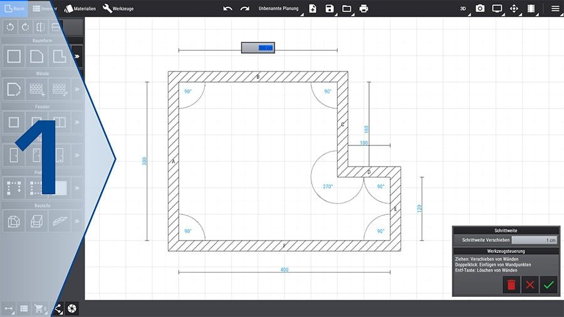This screenshot has width=564, height=317.
Task: Confirm changes with the green checkmark button
Action: [548, 285]
